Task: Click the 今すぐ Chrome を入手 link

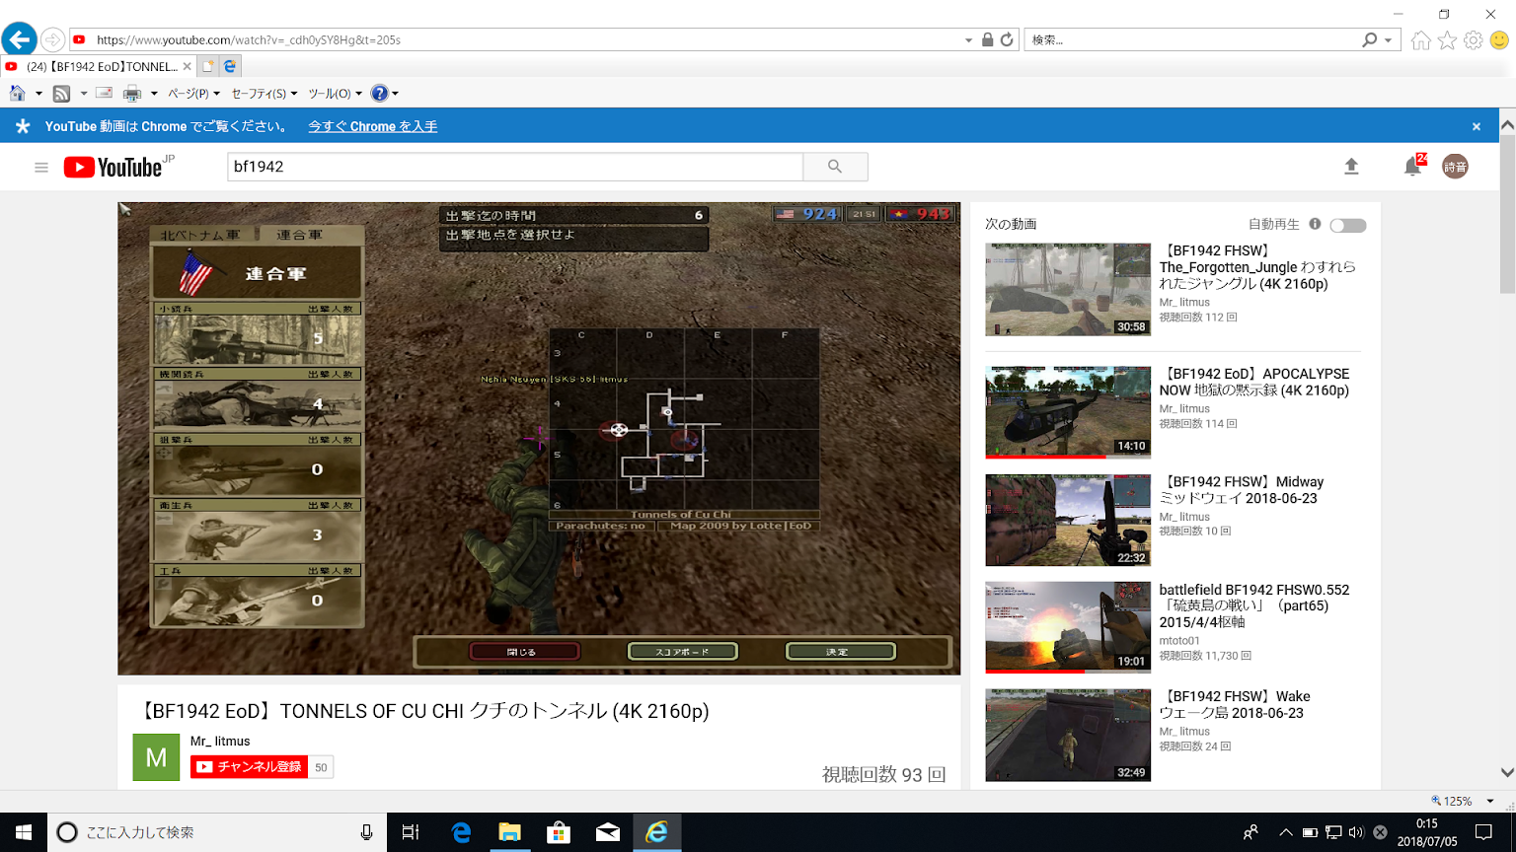Action: click(373, 126)
